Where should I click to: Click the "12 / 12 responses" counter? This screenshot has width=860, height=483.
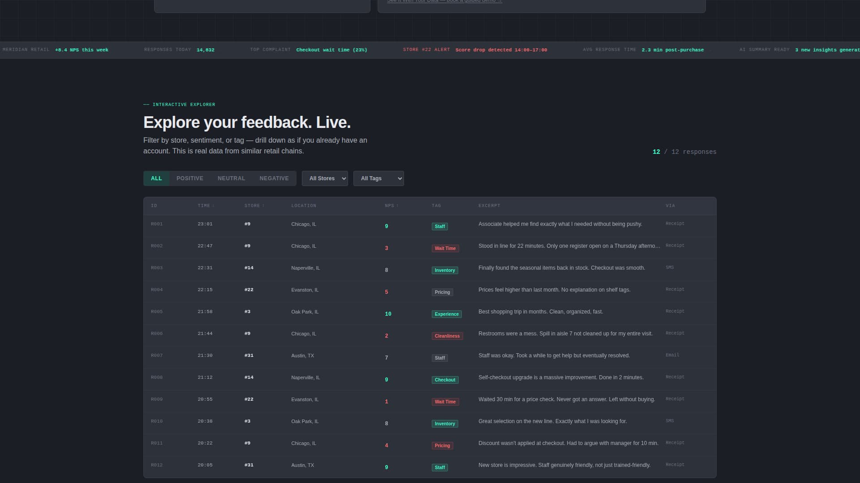pyautogui.click(x=684, y=152)
